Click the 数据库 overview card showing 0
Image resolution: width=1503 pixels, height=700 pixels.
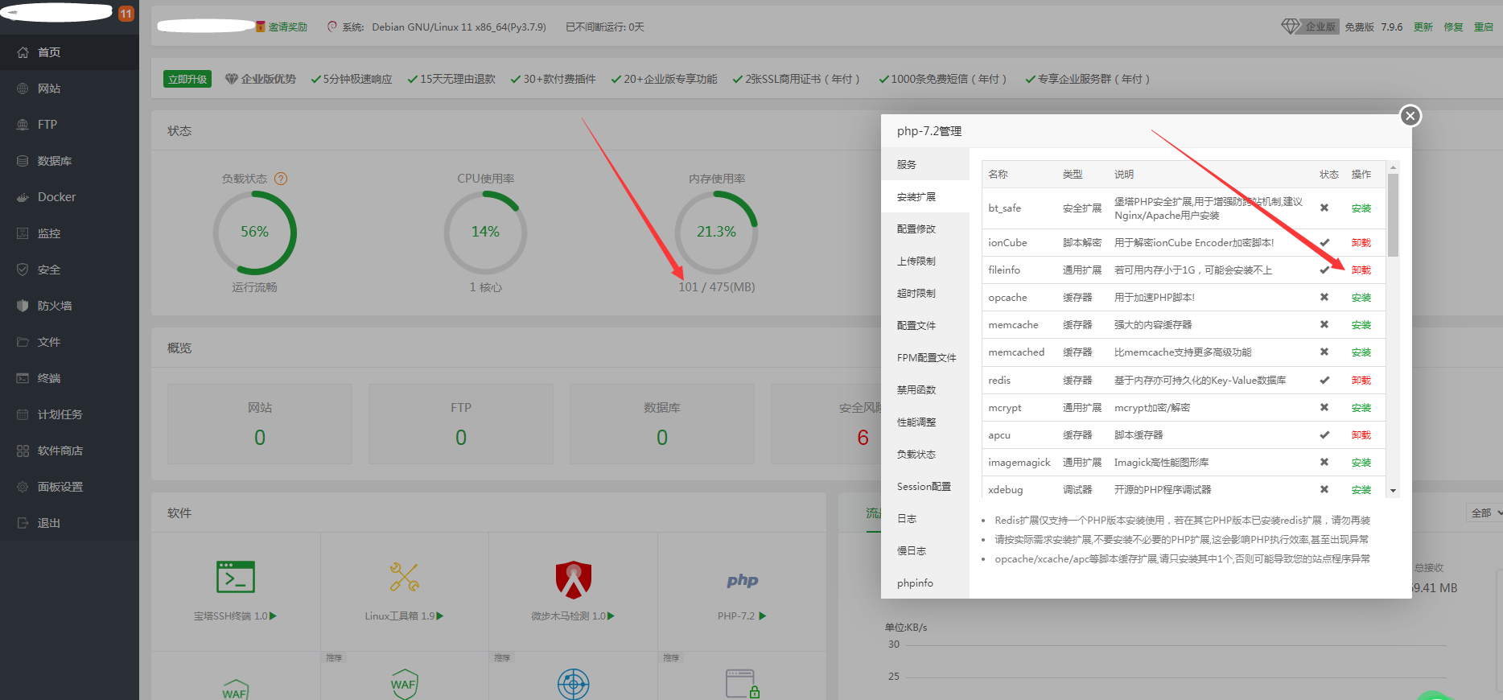click(x=662, y=424)
